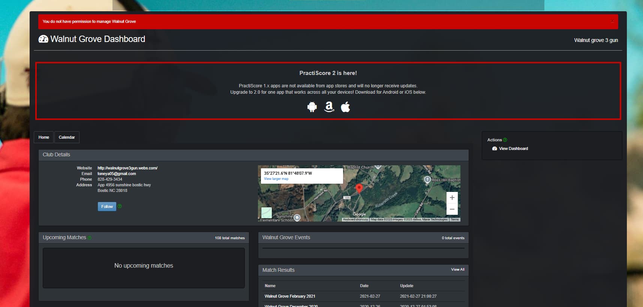643x307 pixels.
Task: Click the Android download icon
Action: click(x=312, y=107)
